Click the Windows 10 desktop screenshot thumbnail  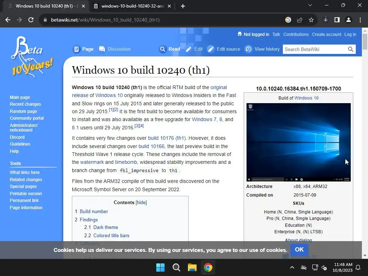[299, 142]
